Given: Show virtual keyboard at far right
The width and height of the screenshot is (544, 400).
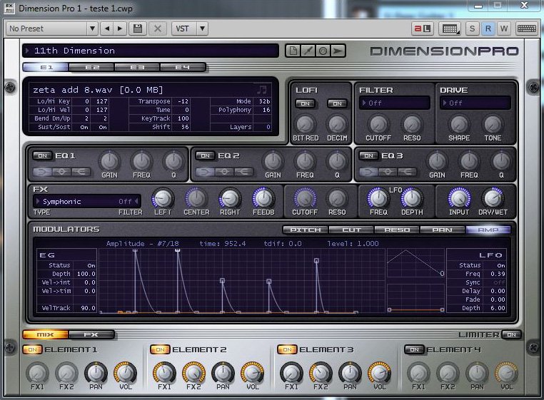Looking at the screenshot, I should (527, 29).
